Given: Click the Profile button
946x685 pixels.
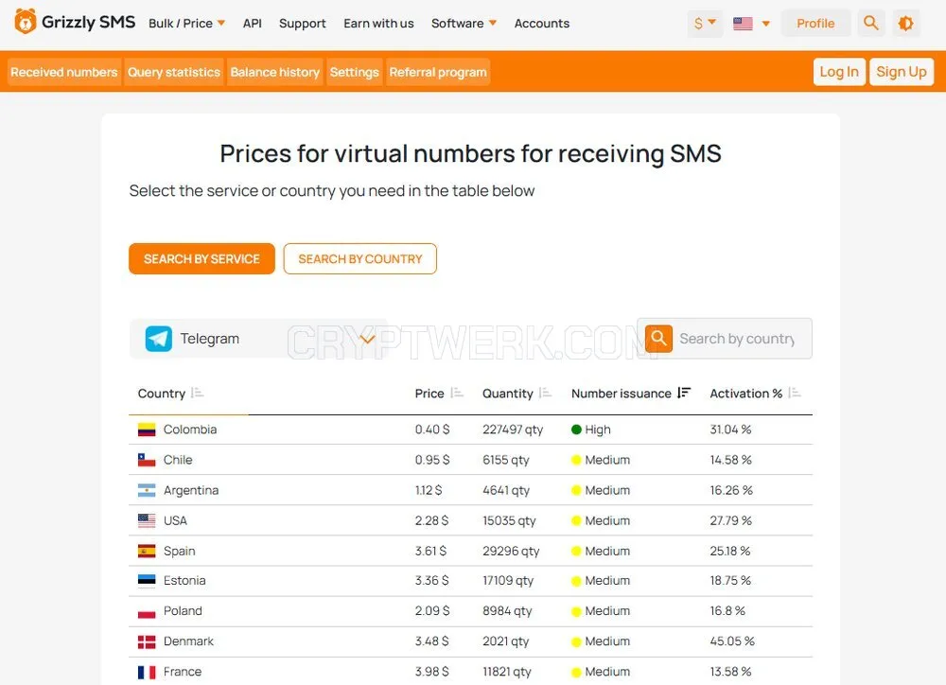Looking at the screenshot, I should [x=815, y=23].
